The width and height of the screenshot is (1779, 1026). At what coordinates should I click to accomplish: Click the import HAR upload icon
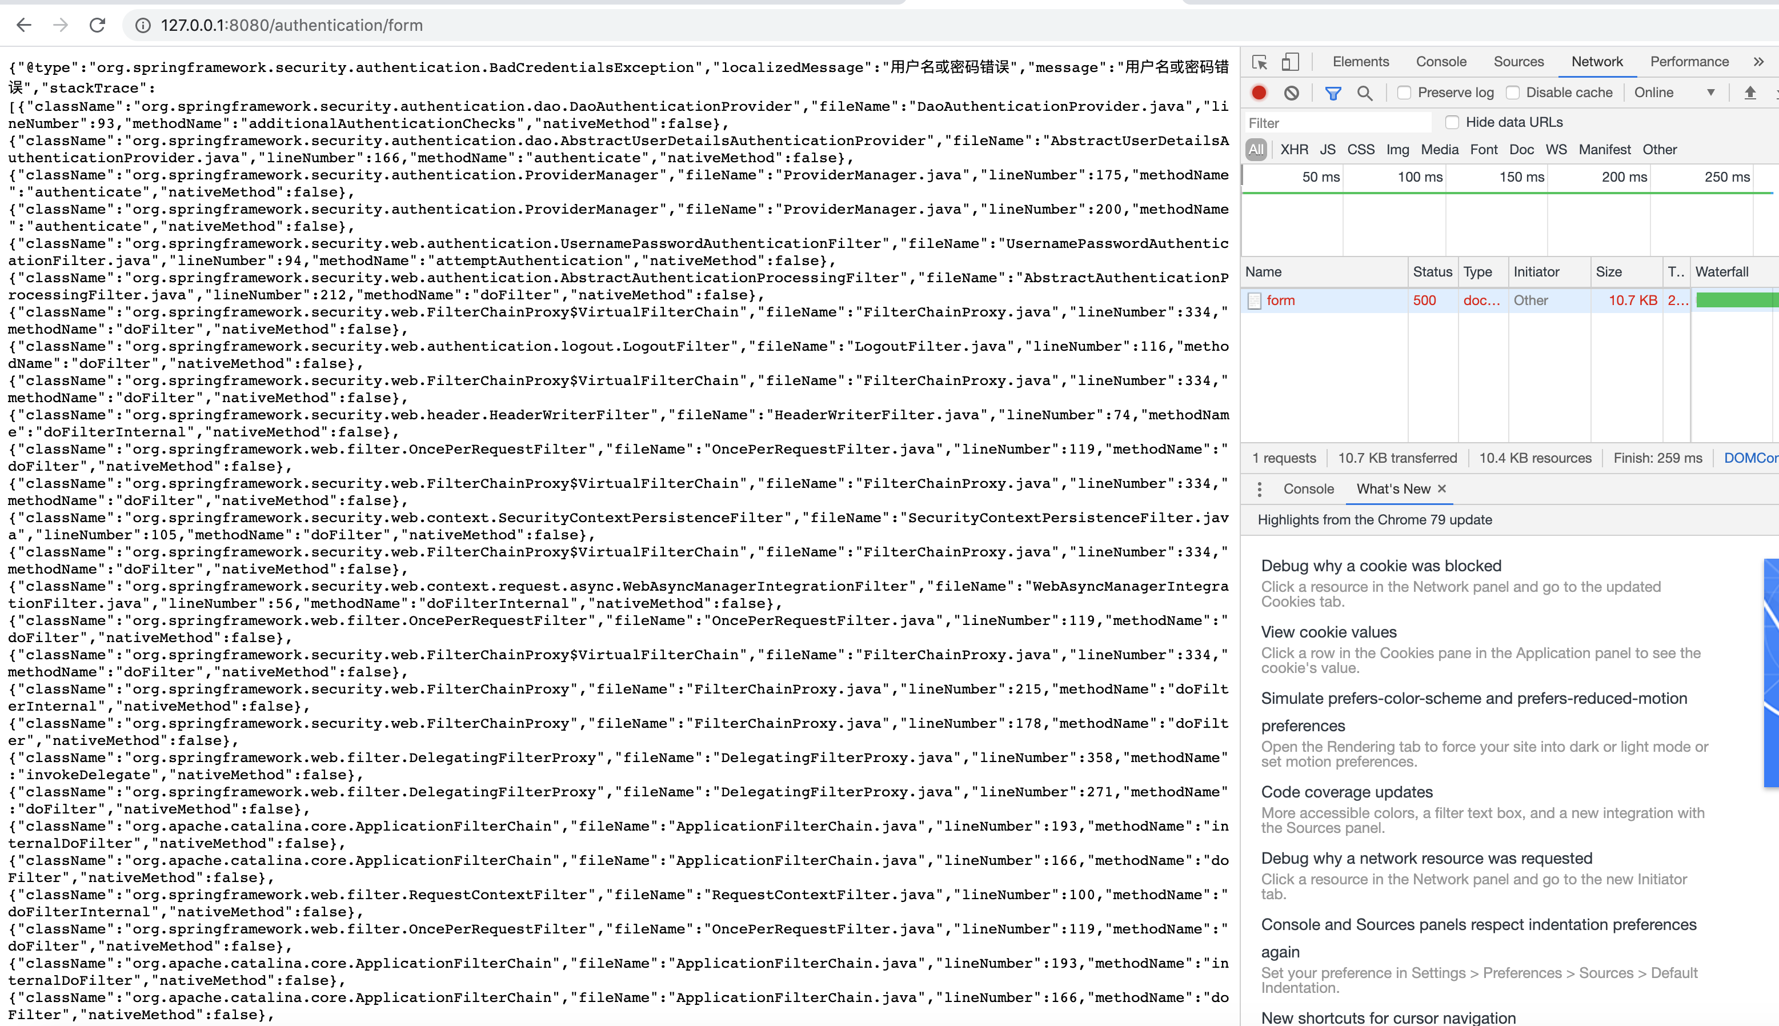1750,93
